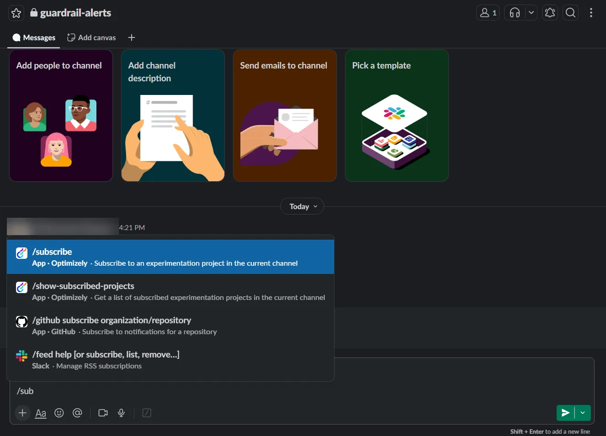This screenshot has height=436, width=606.
Task: Star the guardrail-alerts channel
Action: 16,13
